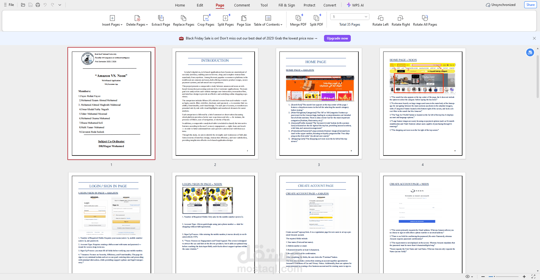Click Rotate All Pages
Screen dimensions: 540x280
pyautogui.click(x=425, y=21)
